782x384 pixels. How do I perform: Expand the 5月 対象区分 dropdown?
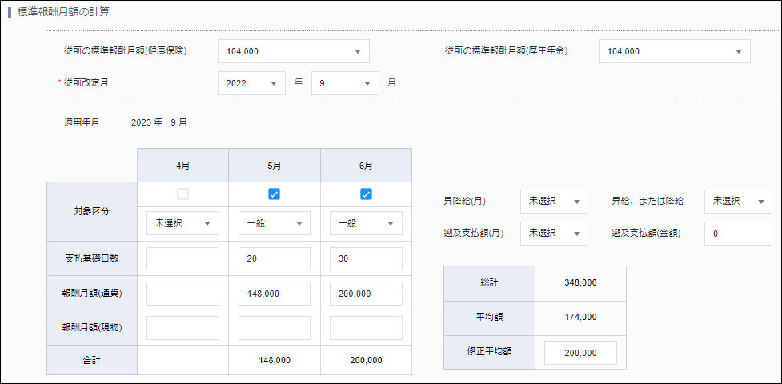pos(274,223)
